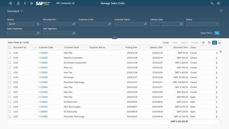Click customer code link C40000

[x=44, y=63]
